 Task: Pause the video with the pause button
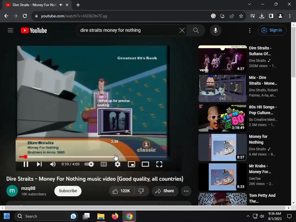pyautogui.click(x=26, y=164)
